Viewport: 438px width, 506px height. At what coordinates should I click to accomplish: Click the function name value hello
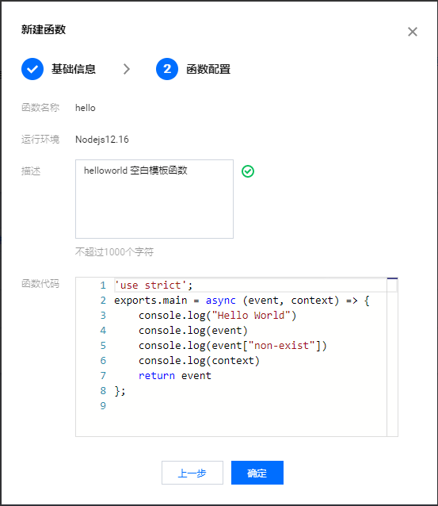(x=86, y=108)
